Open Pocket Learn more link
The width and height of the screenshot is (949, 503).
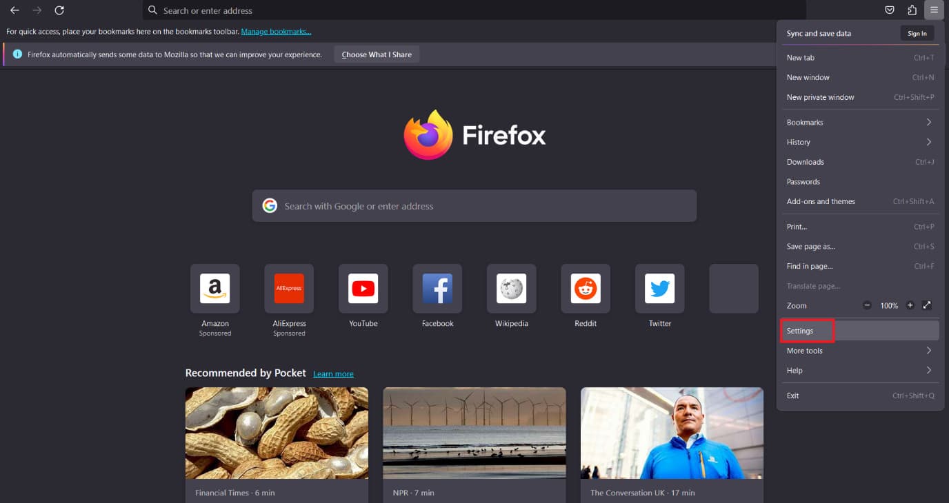[333, 374]
